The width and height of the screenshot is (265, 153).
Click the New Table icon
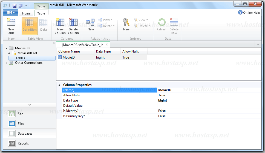(11, 22)
